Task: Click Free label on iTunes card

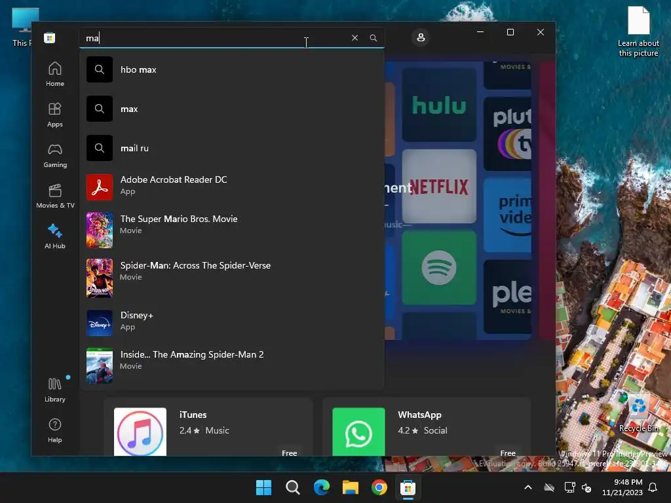Action: coord(289,453)
